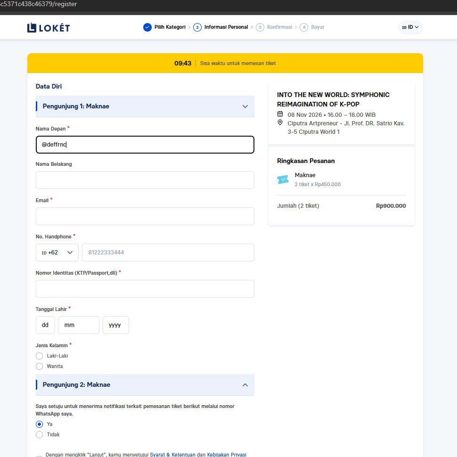457x457 pixels.
Task: Open the ID language selector
Action: coord(410,27)
